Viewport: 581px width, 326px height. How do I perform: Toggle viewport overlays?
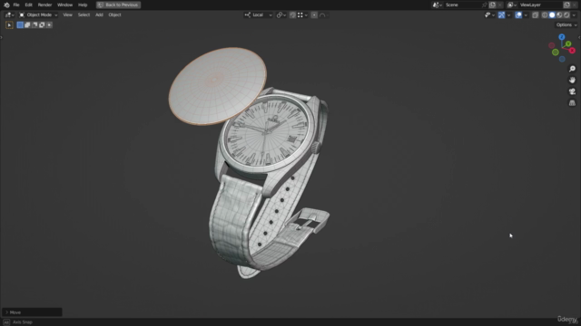[x=518, y=14]
